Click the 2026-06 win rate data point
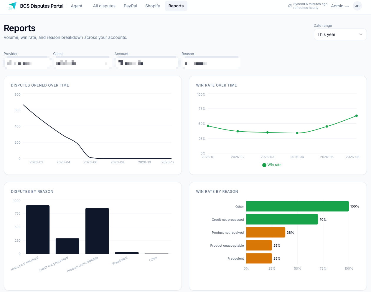This screenshot has height=292, width=371. pyautogui.click(x=357, y=116)
